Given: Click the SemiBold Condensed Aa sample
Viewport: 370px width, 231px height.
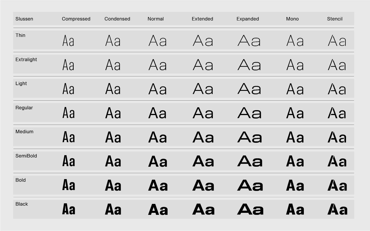Looking at the screenshot, I should click(113, 161).
